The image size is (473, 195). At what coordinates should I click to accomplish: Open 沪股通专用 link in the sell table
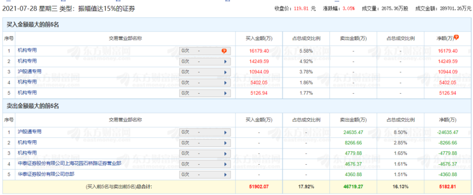pos(29,132)
